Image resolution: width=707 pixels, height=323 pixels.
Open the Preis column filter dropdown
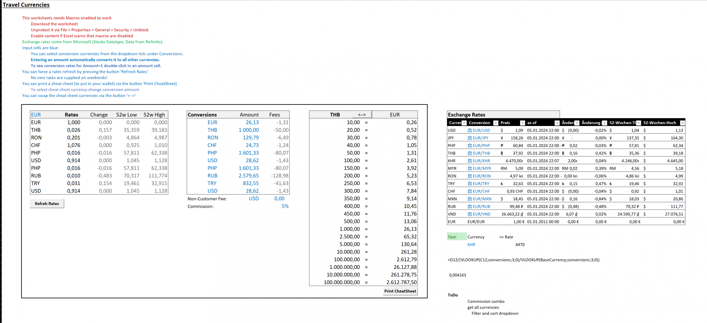pyautogui.click(x=522, y=123)
